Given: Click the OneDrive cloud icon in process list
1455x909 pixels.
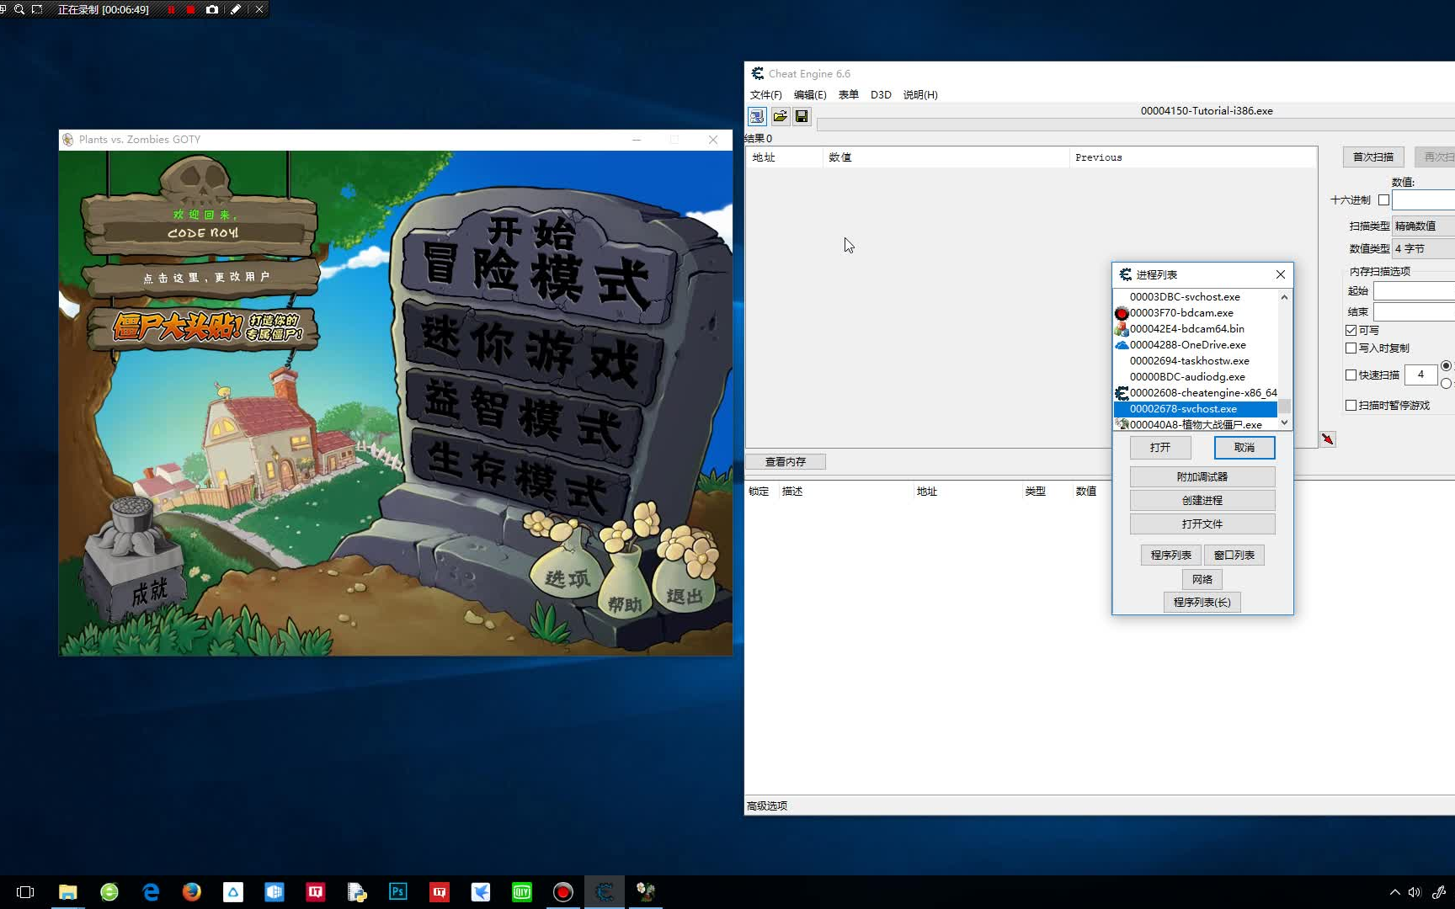Looking at the screenshot, I should (x=1121, y=344).
